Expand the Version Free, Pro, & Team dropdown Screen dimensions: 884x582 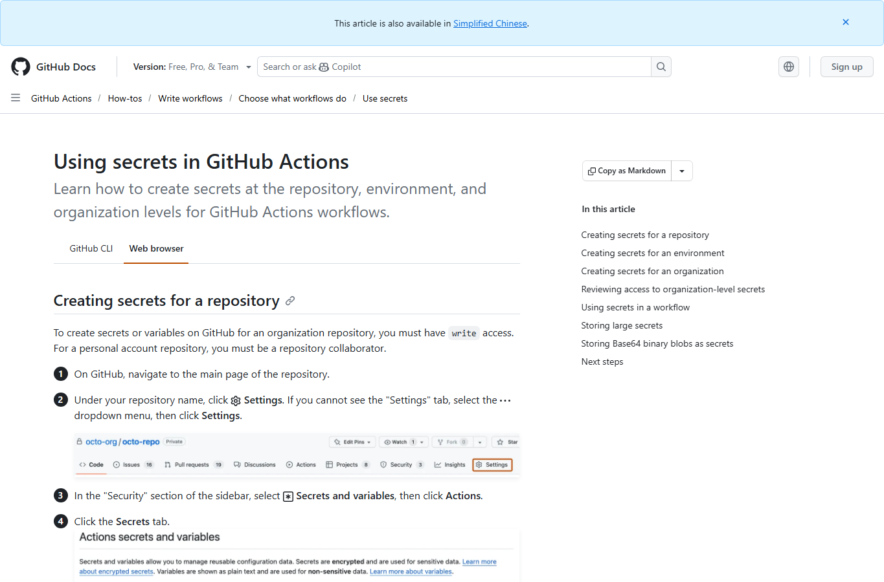[192, 67]
